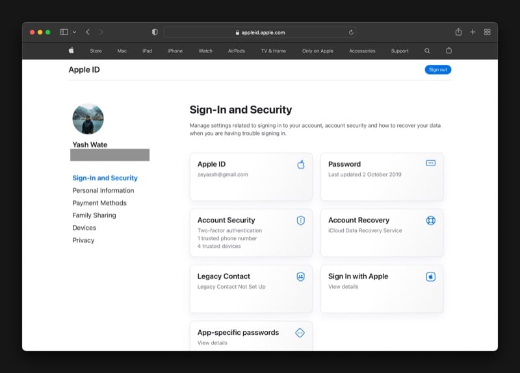The image size is (520, 373).
Task: Open the AirPods menu item
Action: pyautogui.click(x=237, y=51)
